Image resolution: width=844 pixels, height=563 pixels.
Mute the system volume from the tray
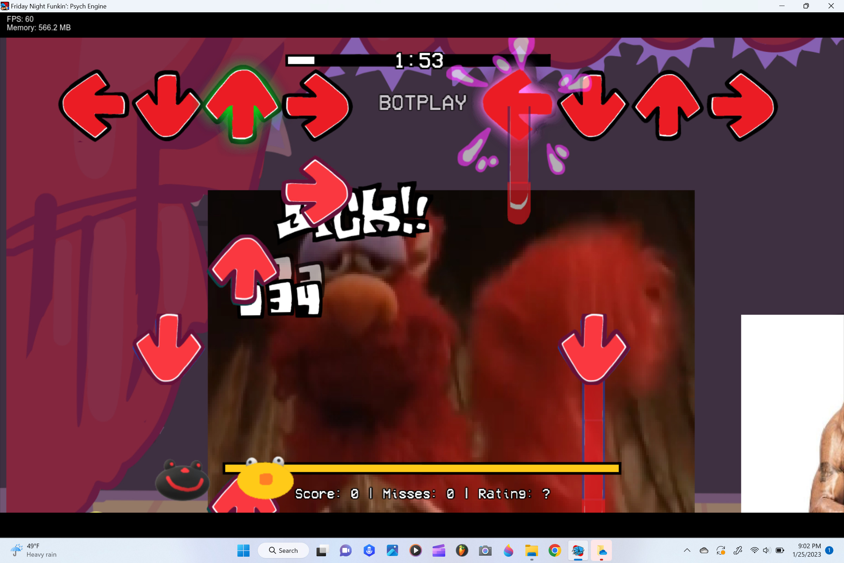(767, 550)
